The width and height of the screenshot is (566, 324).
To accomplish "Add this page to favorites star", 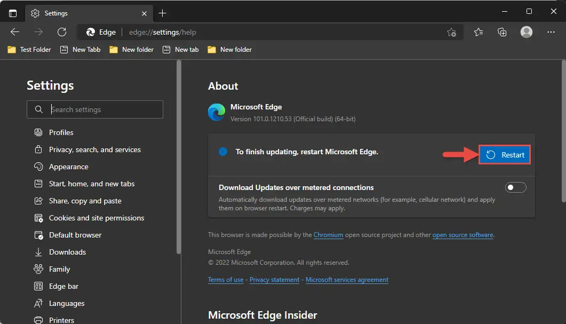I will [451, 33].
